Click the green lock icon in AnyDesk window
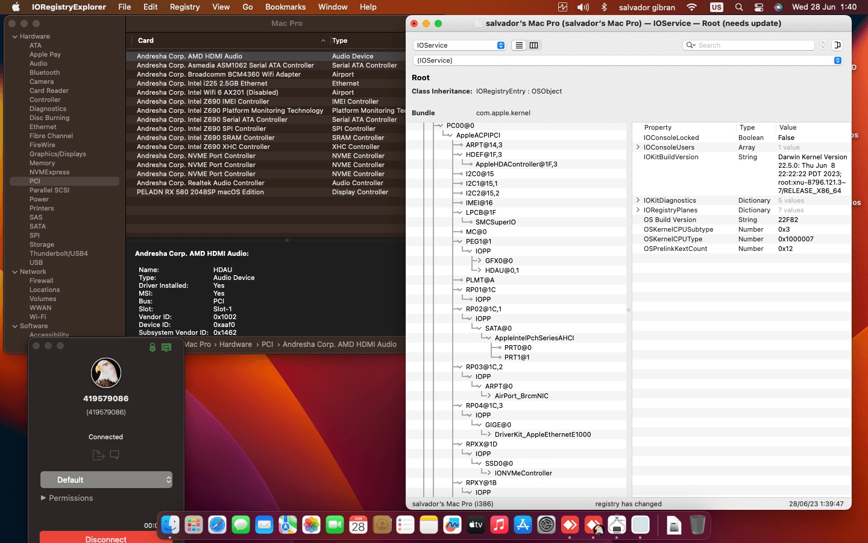The image size is (868, 543). [153, 347]
